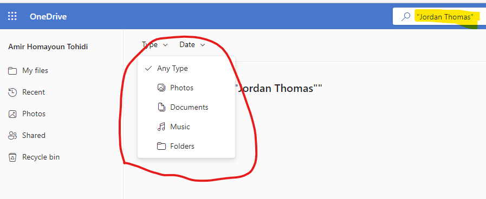Click the Amir Homayoun Tohidi account name
The height and width of the screenshot is (199, 486).
[48, 47]
